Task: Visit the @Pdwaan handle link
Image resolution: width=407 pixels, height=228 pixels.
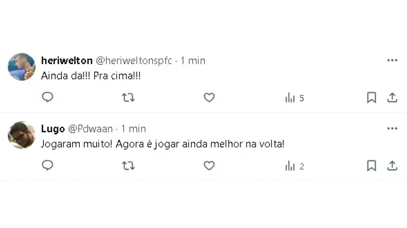Action: click(x=90, y=129)
